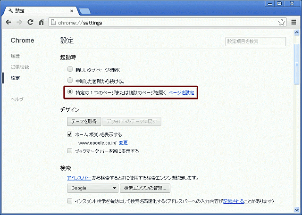
Task: Open the Chrome hamburger menu
Action: click(294, 22)
